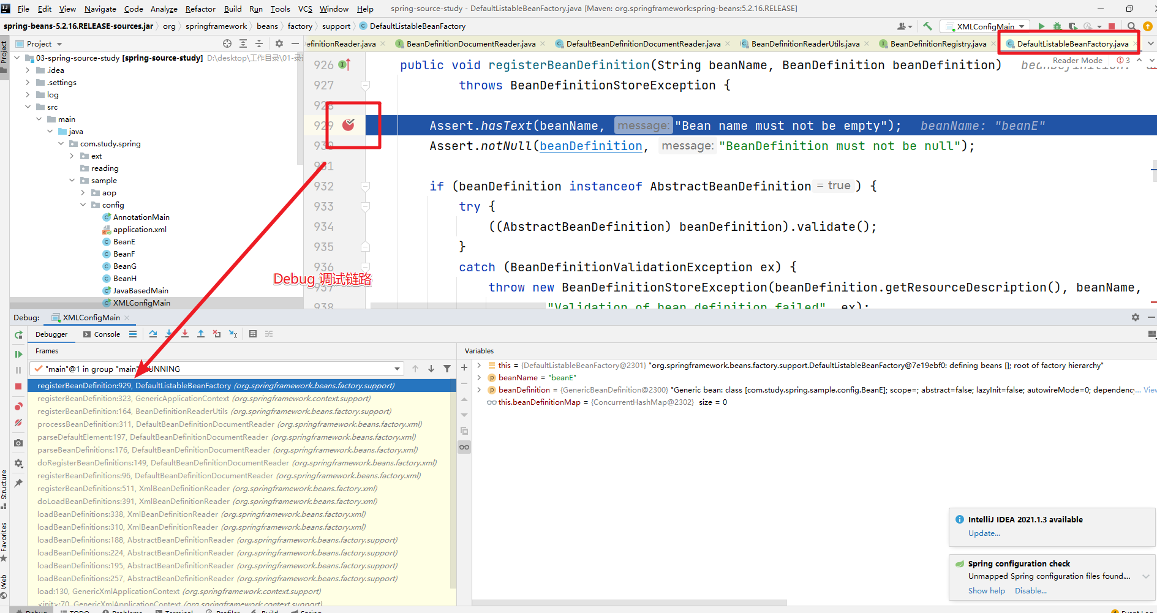
Task: Click the red Stop square in the main toolbar
Action: tap(1112, 26)
